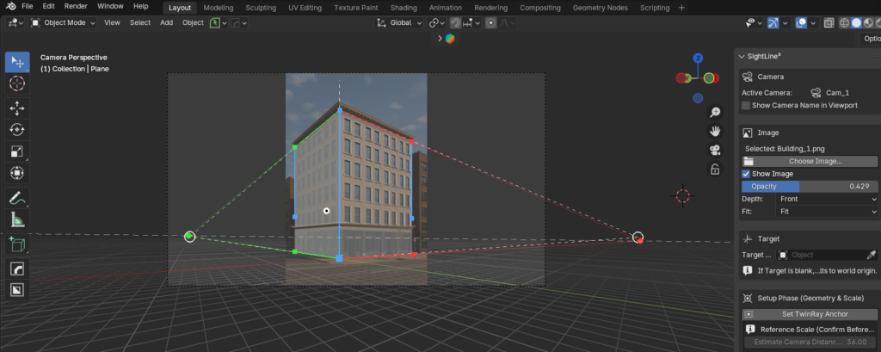
Task: Open the Edit menu
Action: (49, 7)
